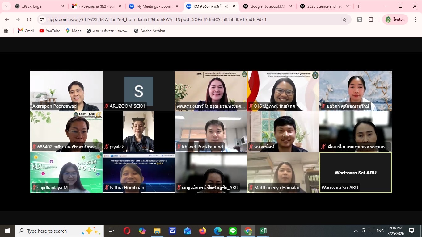Image resolution: width=422 pixels, height=237 pixels.
Task: Switch to the Google NotebookLM tab
Action: (x=267, y=6)
